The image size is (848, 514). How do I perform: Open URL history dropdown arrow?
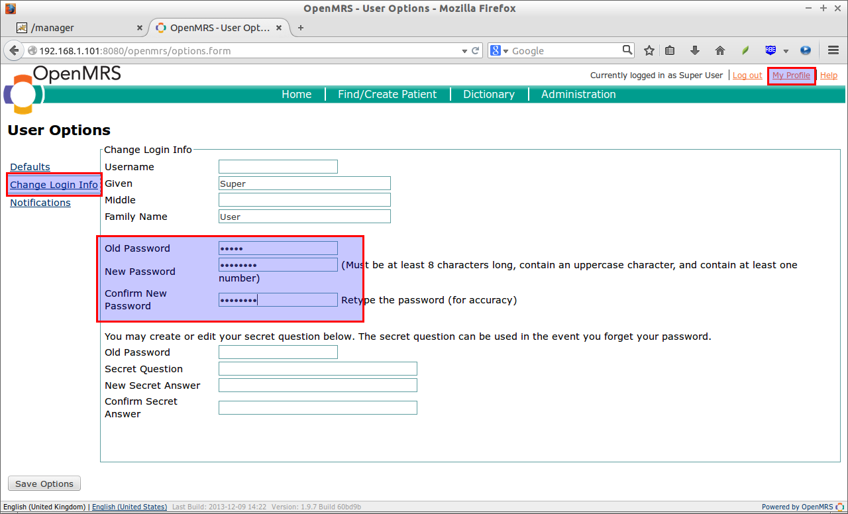click(464, 50)
